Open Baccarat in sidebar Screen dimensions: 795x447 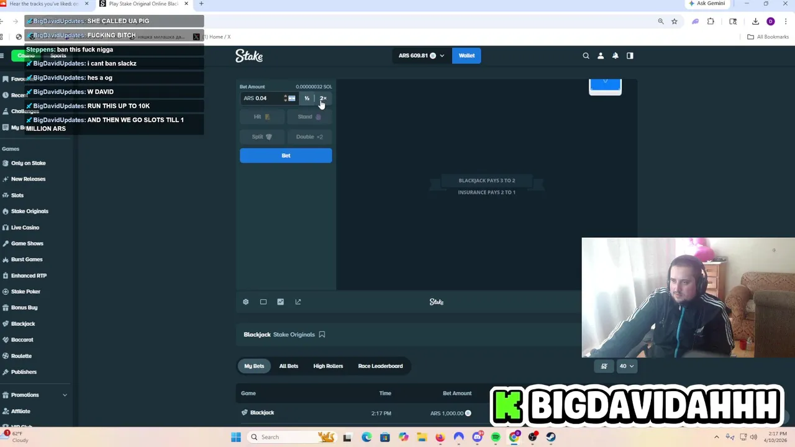22,340
